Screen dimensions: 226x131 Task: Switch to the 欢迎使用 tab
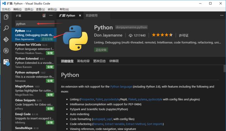point(92,15)
